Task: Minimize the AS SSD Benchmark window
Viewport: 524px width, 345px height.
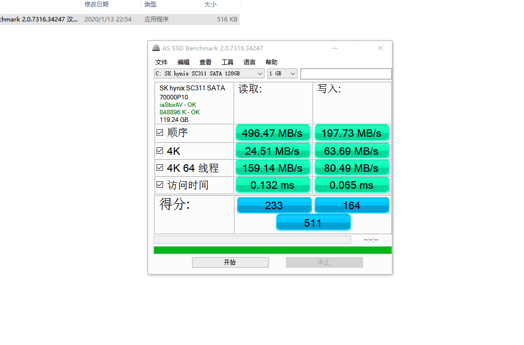Action: pyautogui.click(x=335, y=48)
